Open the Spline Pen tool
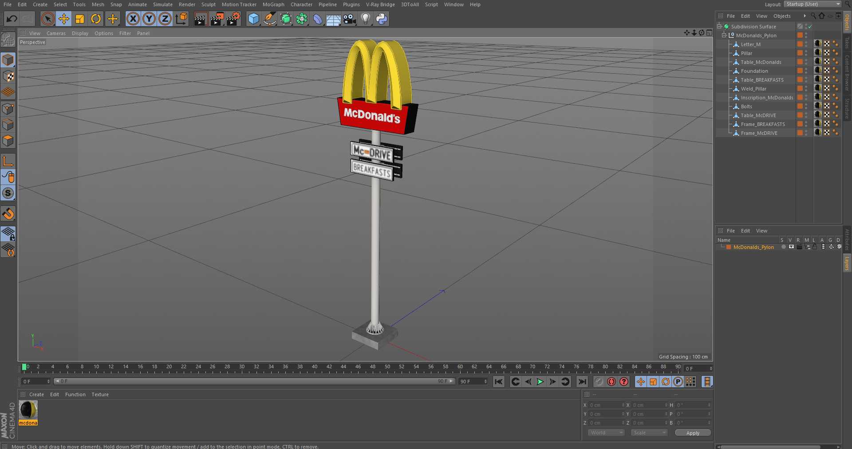852x449 pixels. (x=269, y=19)
